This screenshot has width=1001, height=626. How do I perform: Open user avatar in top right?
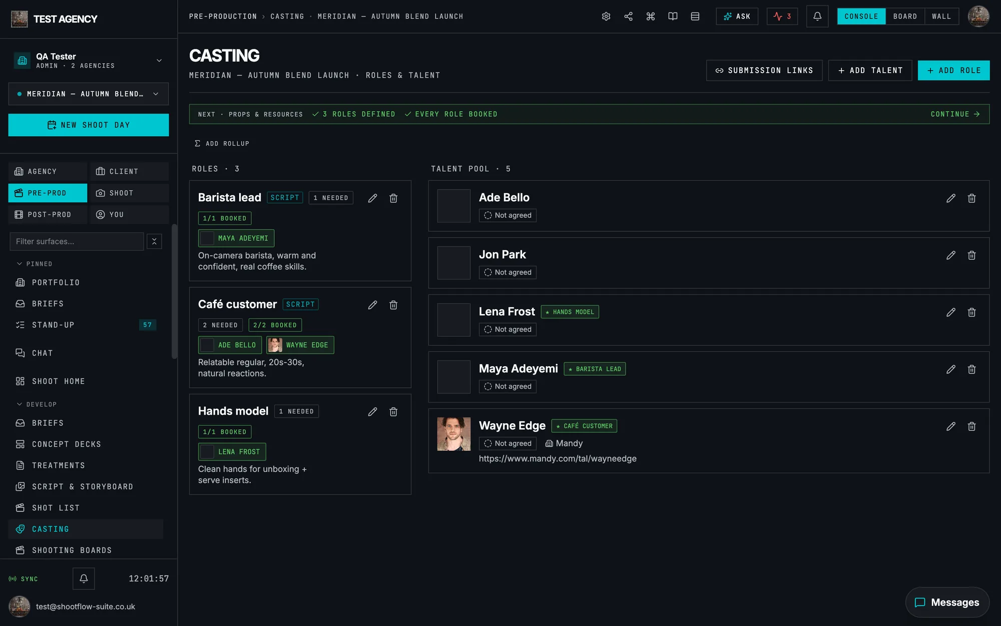(978, 17)
